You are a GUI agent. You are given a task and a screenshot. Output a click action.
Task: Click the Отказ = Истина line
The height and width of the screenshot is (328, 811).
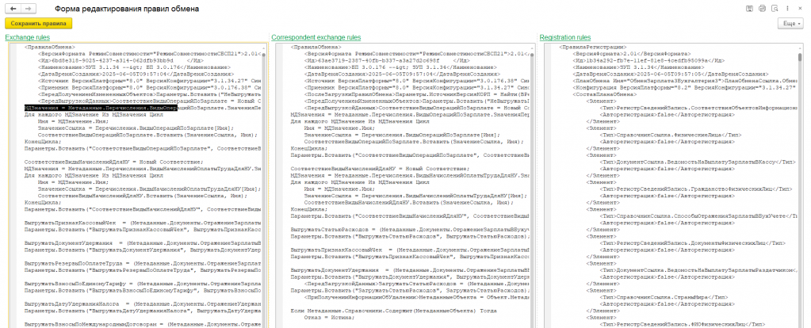tap(329, 318)
